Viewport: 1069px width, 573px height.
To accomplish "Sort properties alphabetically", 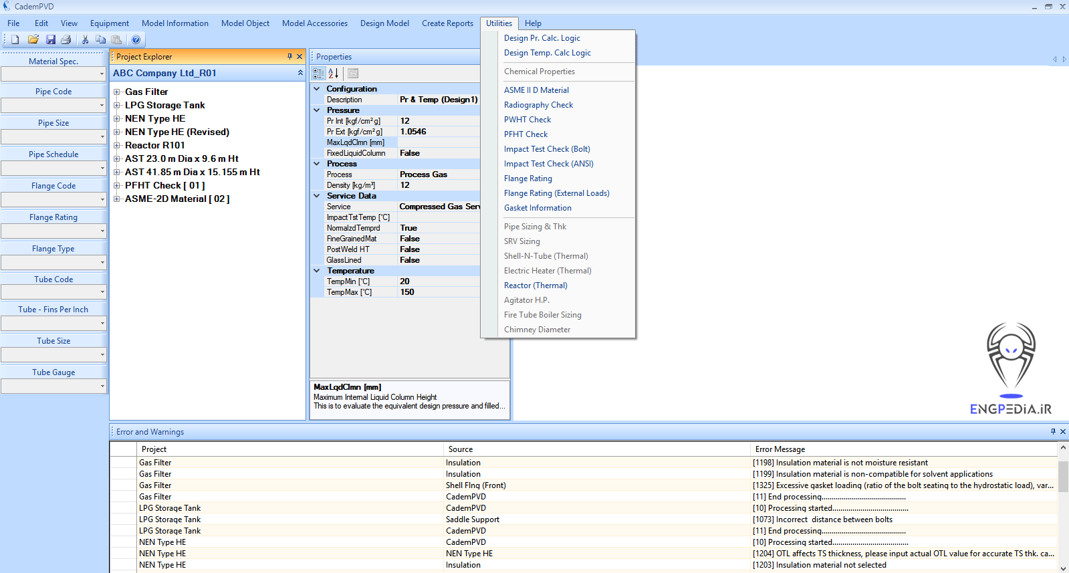I will pyautogui.click(x=333, y=74).
